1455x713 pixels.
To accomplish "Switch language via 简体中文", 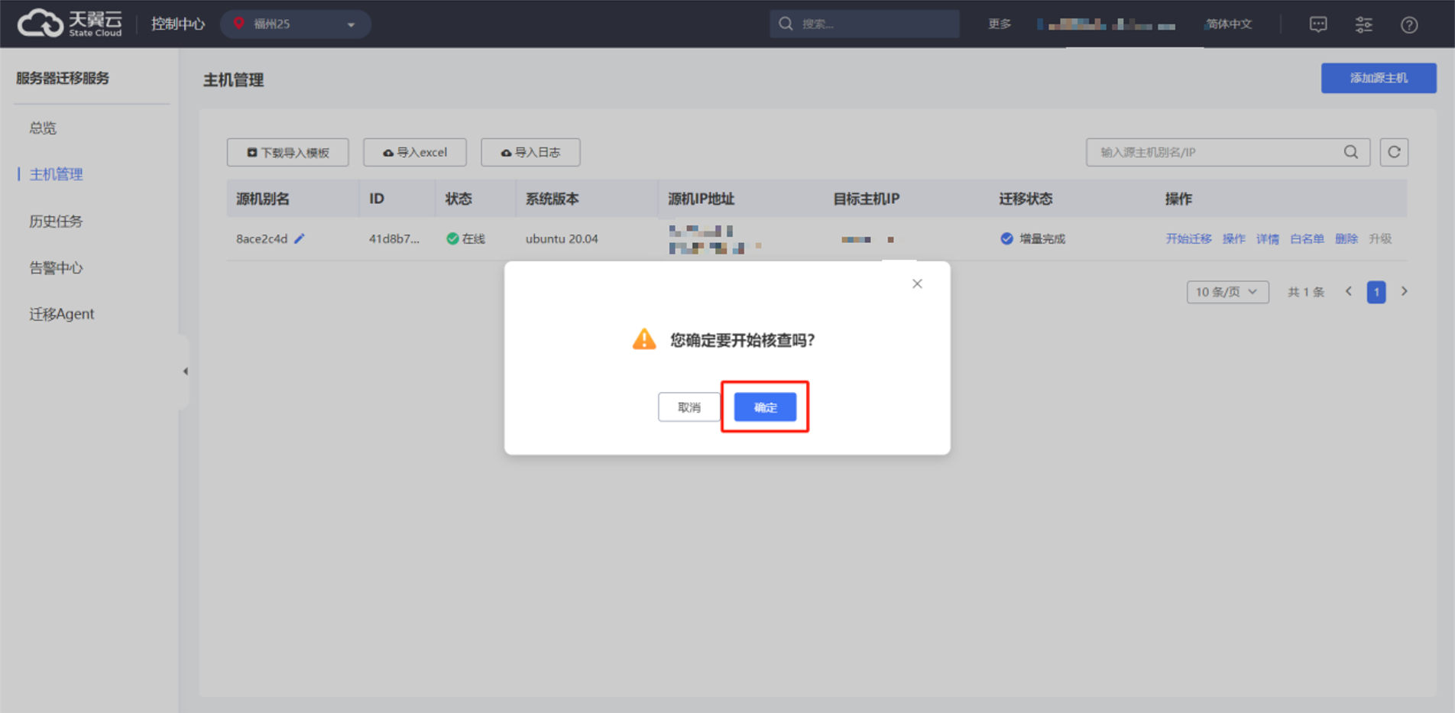I will pyautogui.click(x=1229, y=24).
